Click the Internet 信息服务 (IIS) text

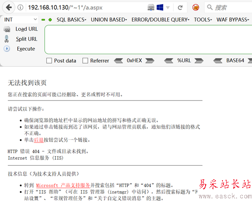tap(35, 158)
